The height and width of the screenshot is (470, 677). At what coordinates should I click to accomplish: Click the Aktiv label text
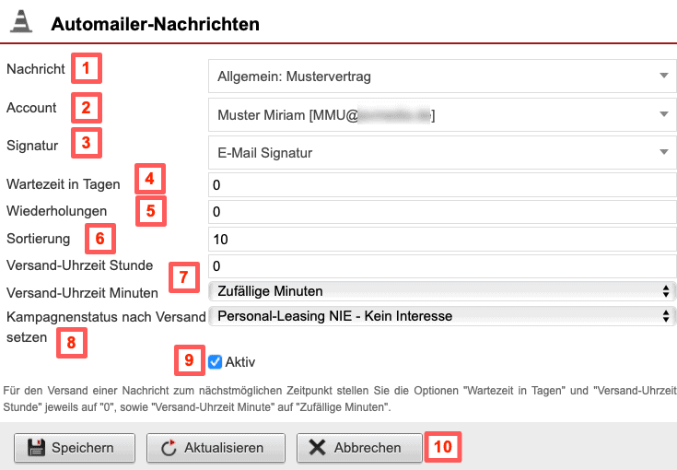coord(240,361)
